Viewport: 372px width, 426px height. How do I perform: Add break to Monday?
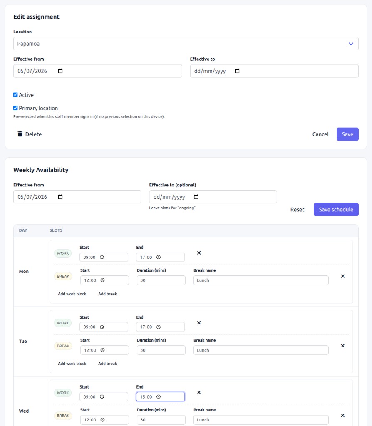107,294
